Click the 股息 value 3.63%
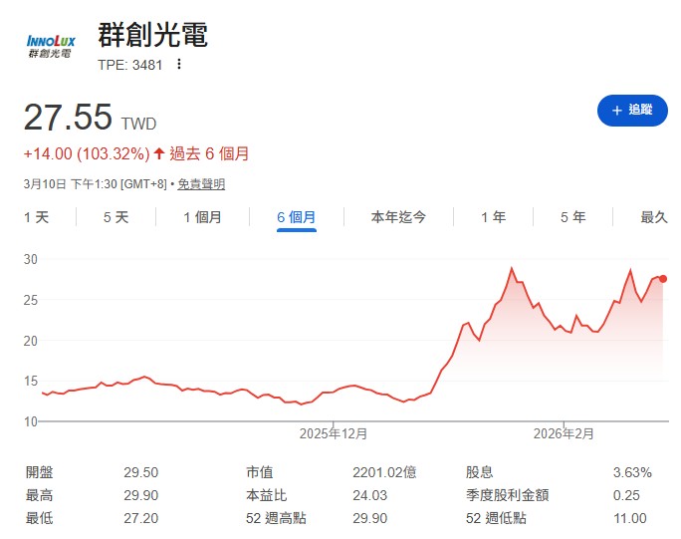This screenshot has height=539, width=681. coord(632,472)
